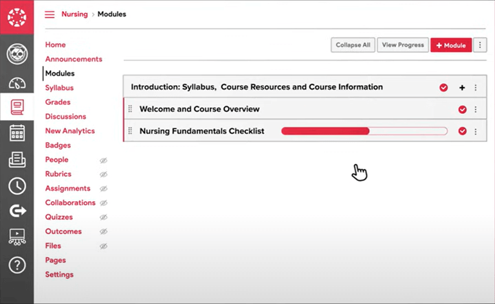Toggle published check on Introduction module
Screen dimensions: 495x304
(443, 87)
